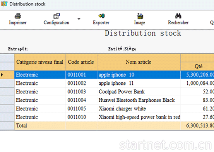Click the row selector for row 0011005
This screenshot has height=152, width=214.
pos(7,109)
